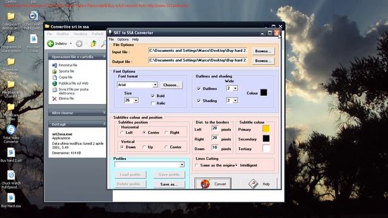Open the Help menu in the menu bar
388x218 pixels.
tap(135, 39)
